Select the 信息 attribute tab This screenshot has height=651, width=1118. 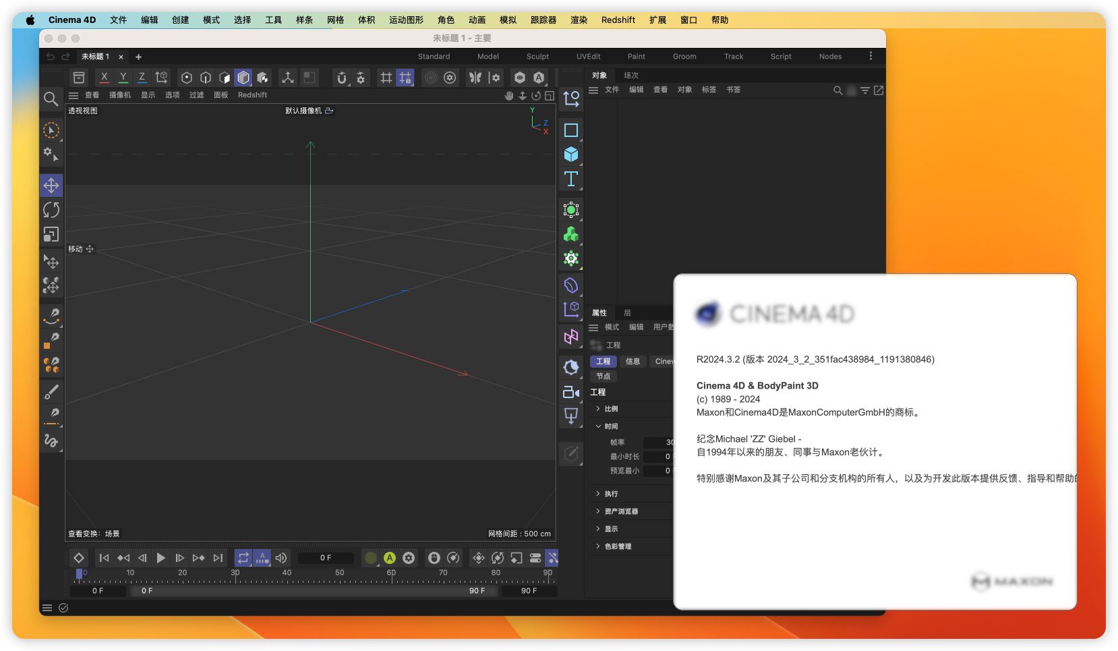(x=632, y=362)
